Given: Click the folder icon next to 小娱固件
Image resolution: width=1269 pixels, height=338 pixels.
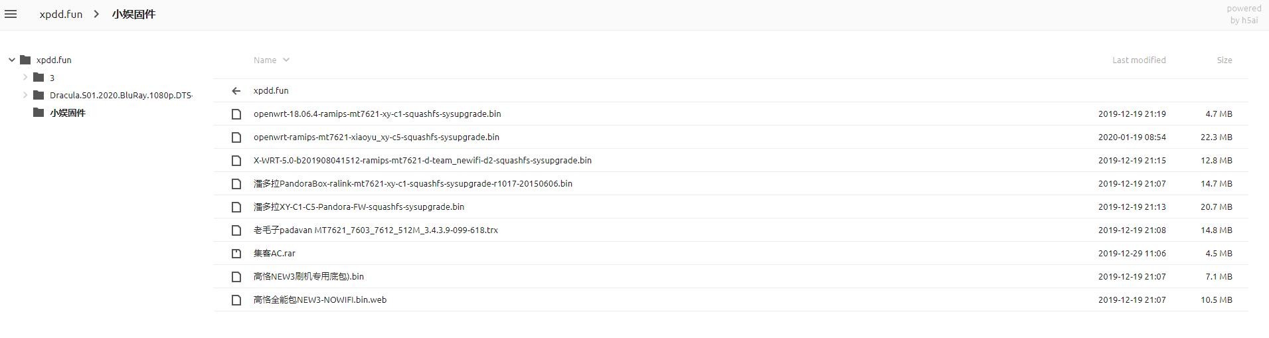Looking at the screenshot, I should (x=39, y=113).
